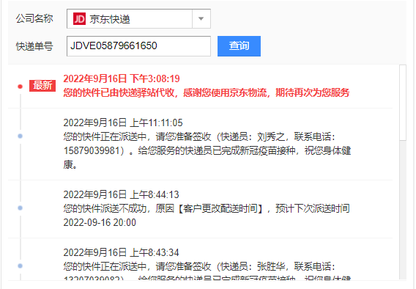Click the courier name 刘秀之 text
Viewport: 416px width, 289px height.
pos(271,136)
